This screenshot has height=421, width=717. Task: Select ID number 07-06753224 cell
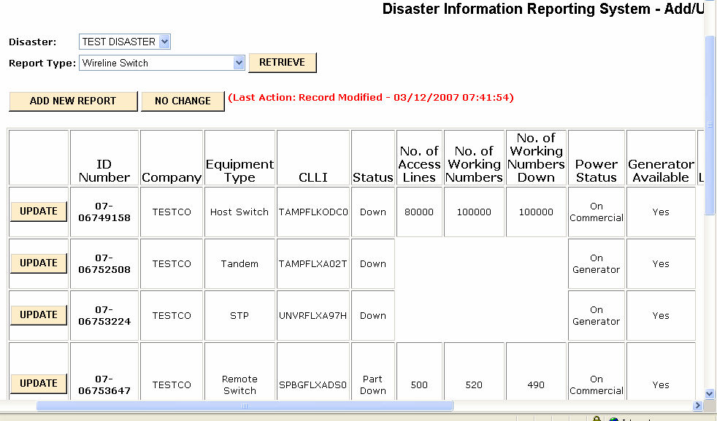pos(104,315)
